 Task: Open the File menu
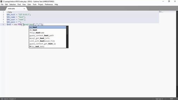[2, 4]
